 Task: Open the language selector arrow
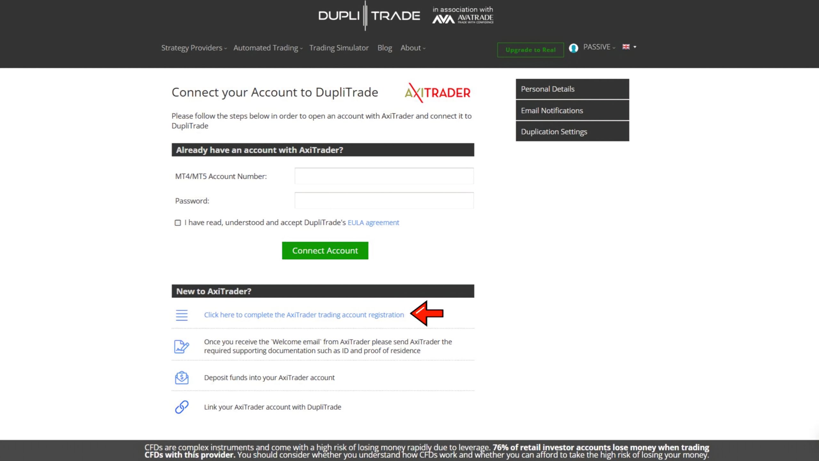(635, 47)
